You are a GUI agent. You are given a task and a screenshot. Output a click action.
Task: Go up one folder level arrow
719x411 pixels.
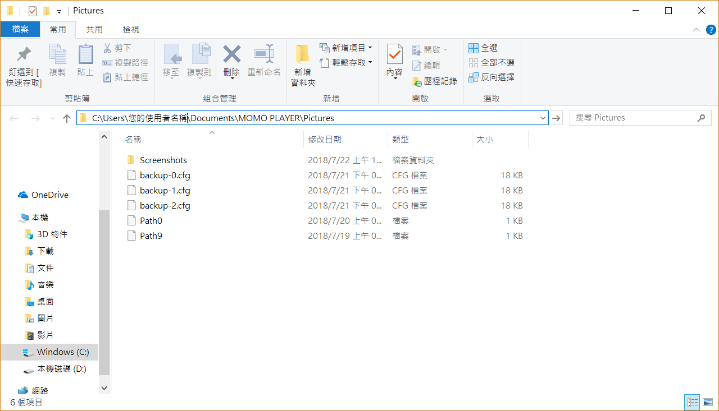click(x=67, y=118)
